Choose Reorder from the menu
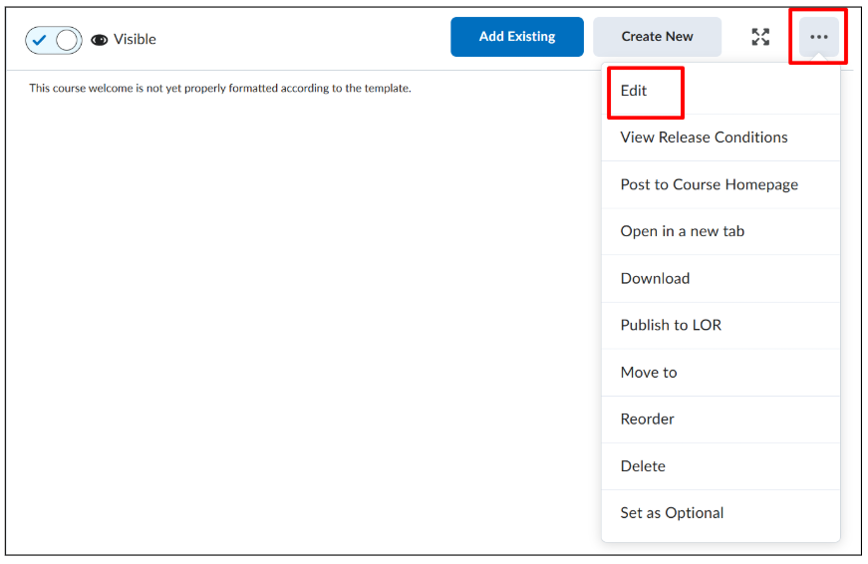 (x=721, y=419)
